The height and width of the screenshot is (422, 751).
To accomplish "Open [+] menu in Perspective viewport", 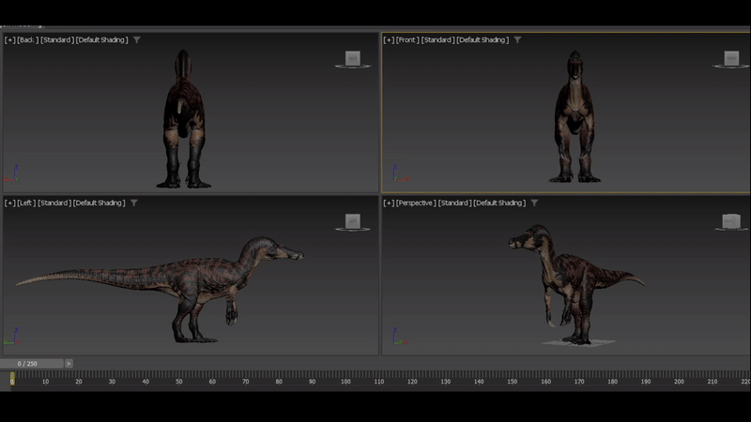I will point(389,203).
